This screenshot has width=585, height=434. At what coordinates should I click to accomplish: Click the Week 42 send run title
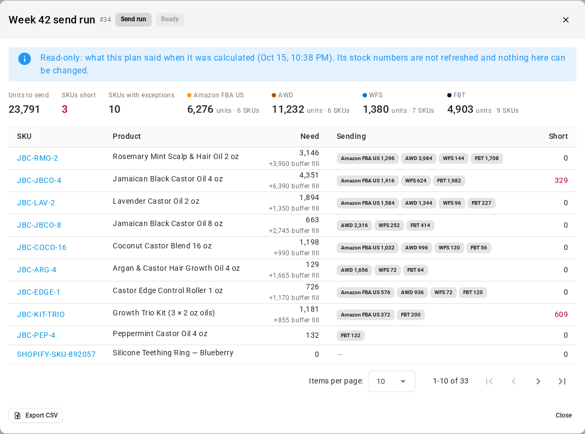(52, 20)
